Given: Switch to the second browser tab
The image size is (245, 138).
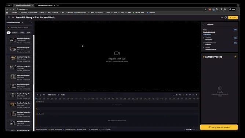Looking at the screenshot, I should [45, 5].
